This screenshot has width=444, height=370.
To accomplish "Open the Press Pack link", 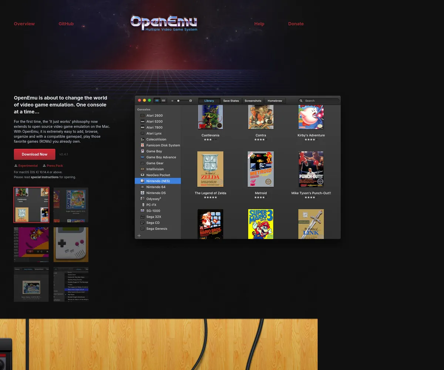I will pos(55,166).
